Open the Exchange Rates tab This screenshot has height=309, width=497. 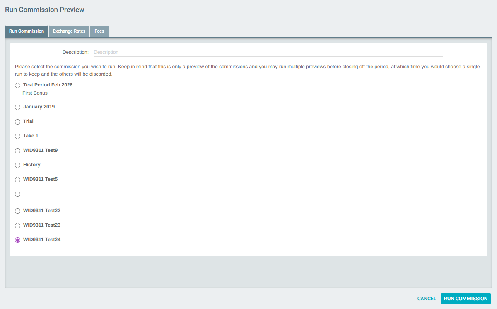(x=69, y=31)
